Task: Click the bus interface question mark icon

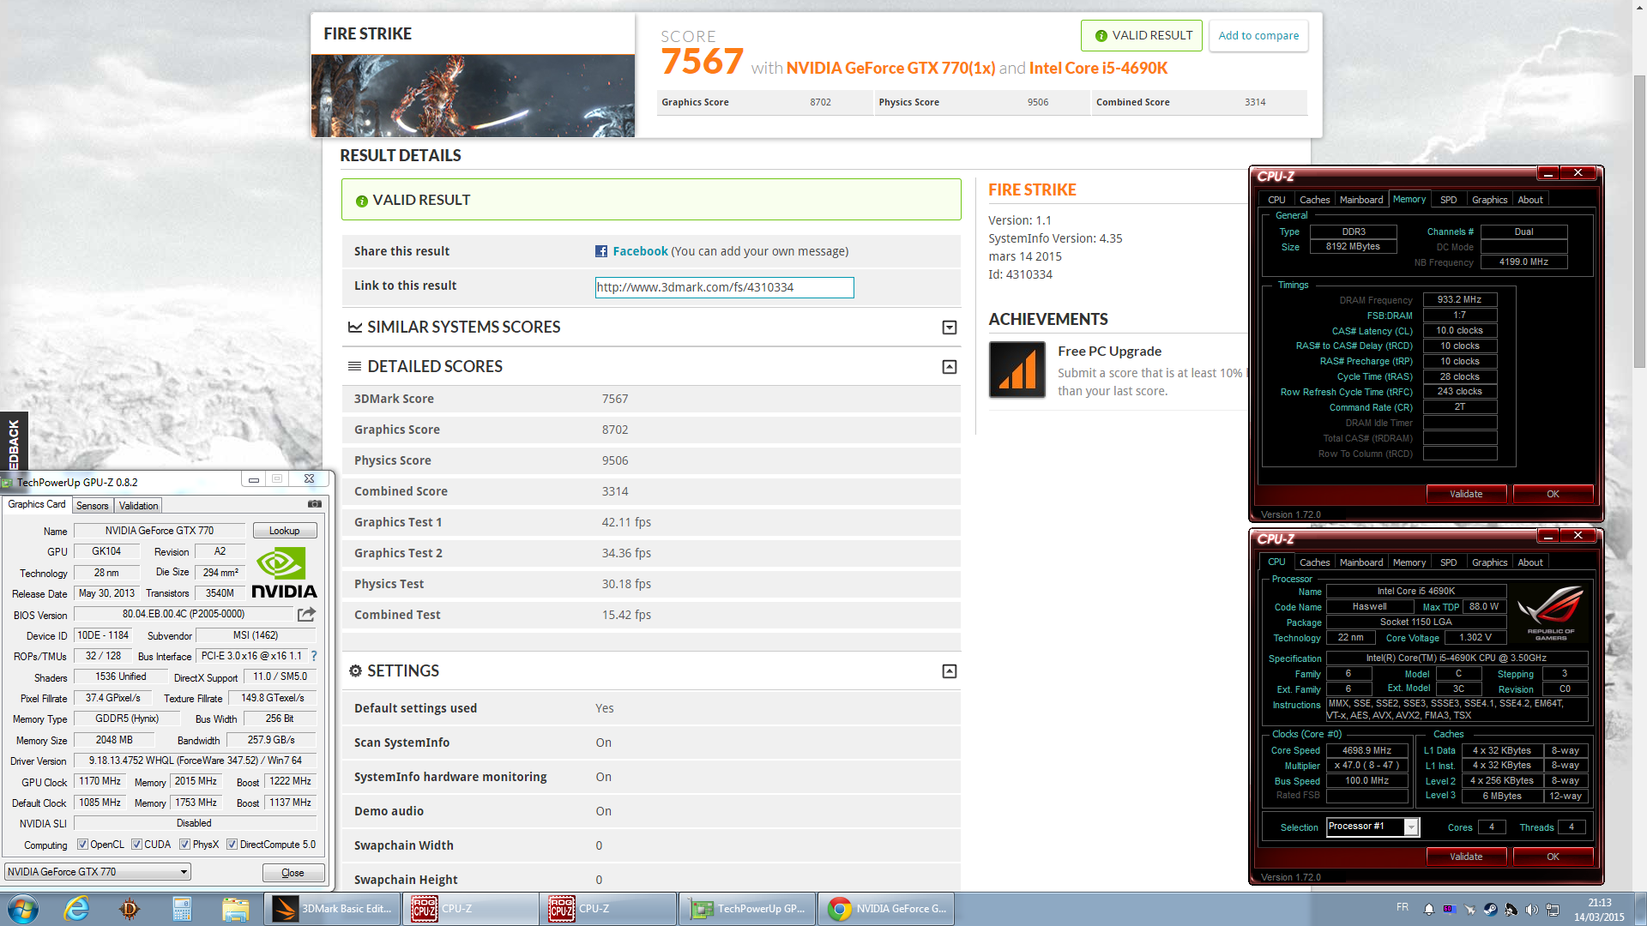Action: (x=314, y=656)
